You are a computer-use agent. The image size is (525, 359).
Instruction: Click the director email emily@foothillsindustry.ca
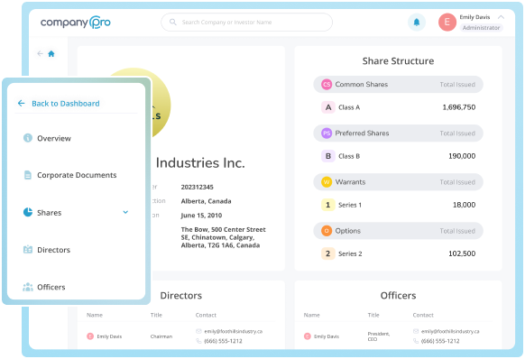[x=233, y=331]
